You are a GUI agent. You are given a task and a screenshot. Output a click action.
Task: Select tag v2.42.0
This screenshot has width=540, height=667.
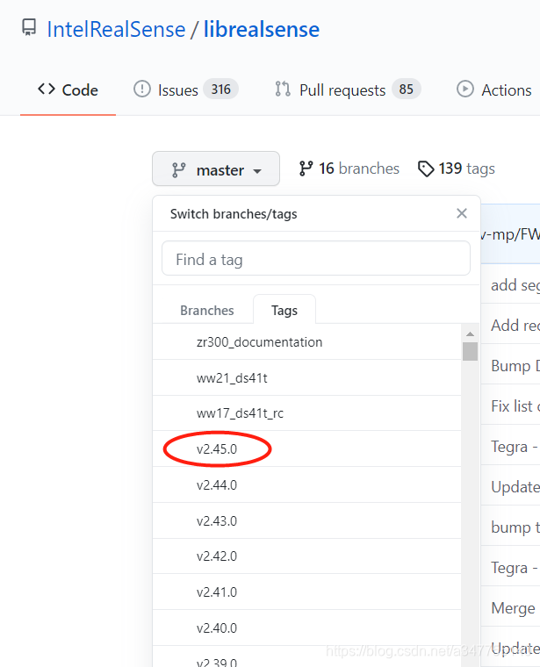(306, 556)
